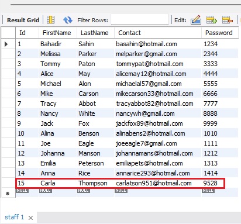Select the LastName cell 'May'

tap(95, 74)
